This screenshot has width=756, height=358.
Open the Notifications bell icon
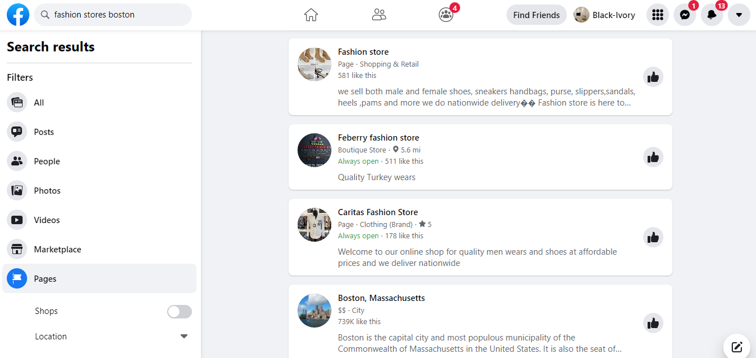pyautogui.click(x=711, y=15)
